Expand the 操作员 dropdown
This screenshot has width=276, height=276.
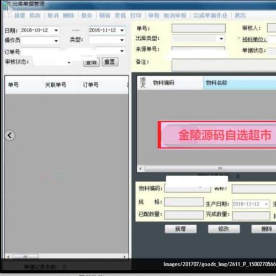coord(56,41)
